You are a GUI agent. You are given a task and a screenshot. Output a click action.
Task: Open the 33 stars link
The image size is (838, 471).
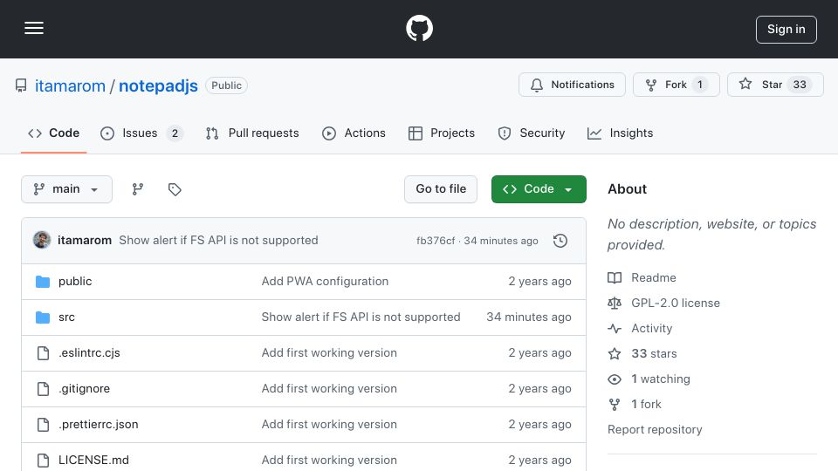654,353
